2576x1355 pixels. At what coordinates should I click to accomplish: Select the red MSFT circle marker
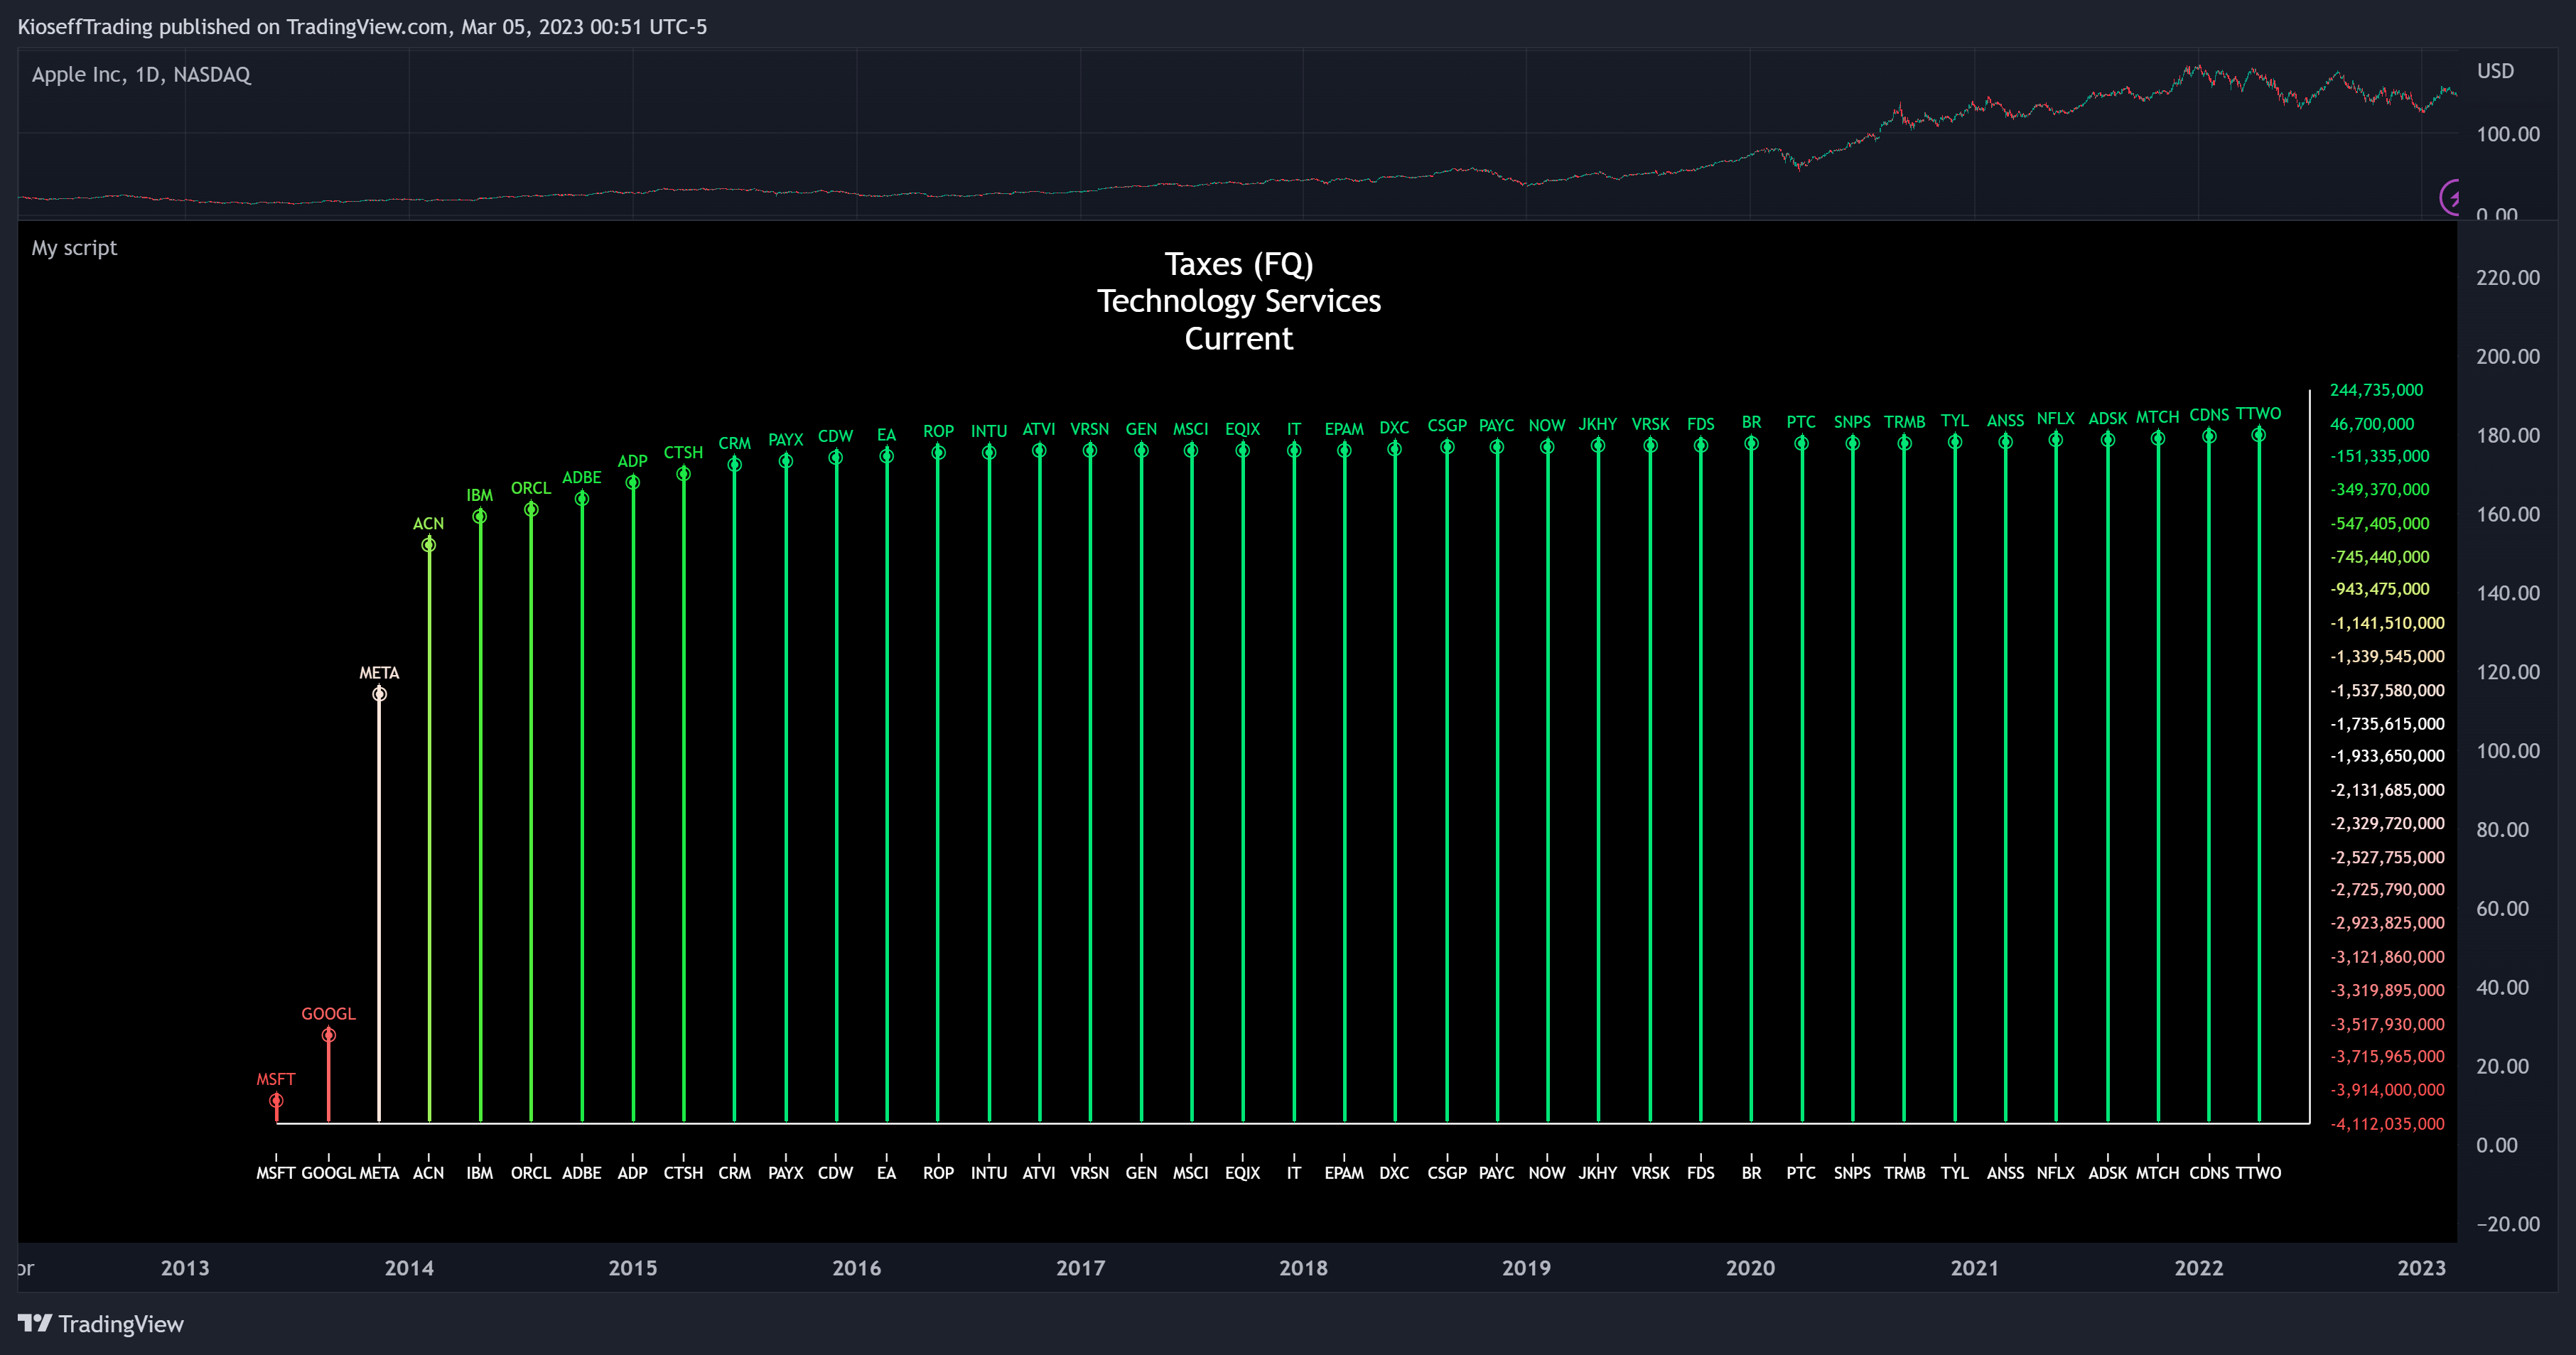[x=276, y=1101]
